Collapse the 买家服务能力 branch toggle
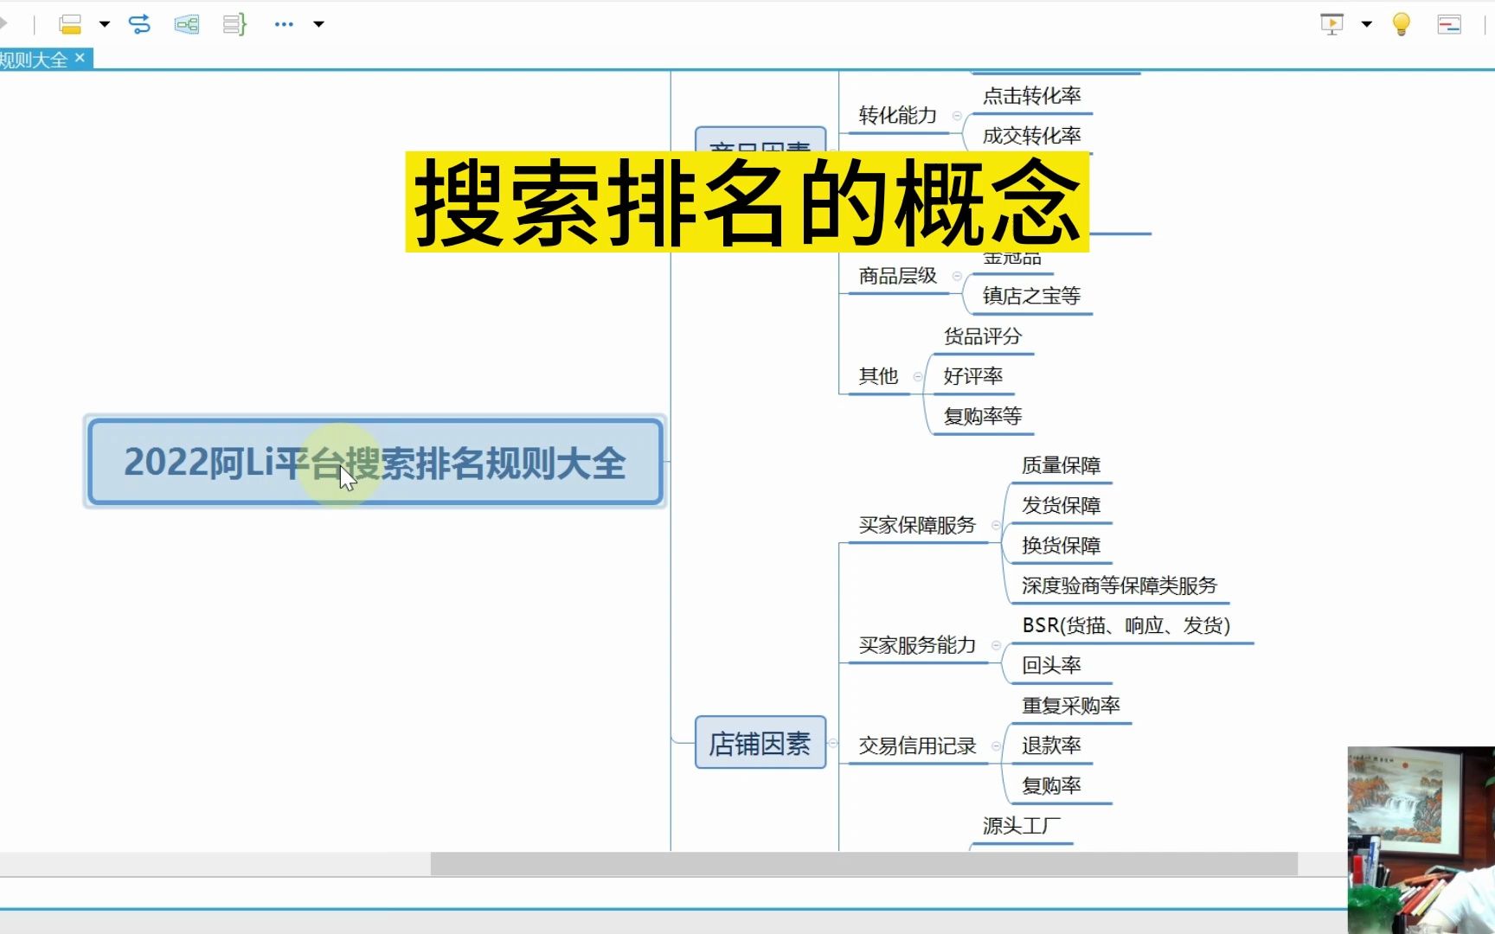 click(x=996, y=645)
